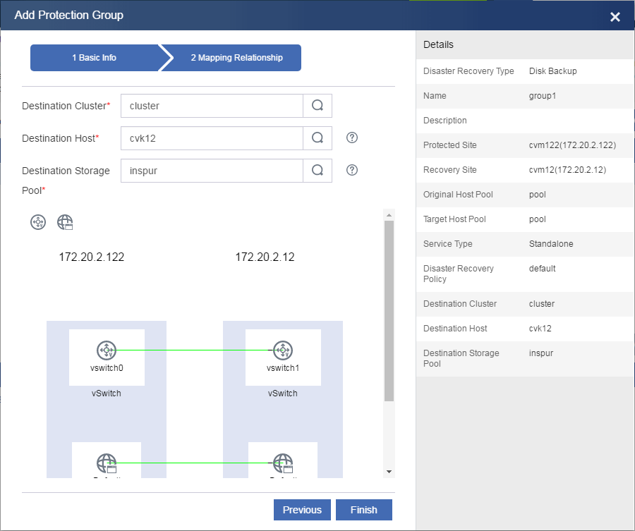Viewport: 635px width, 531px height.
Task: Click the Target Host Pool label
Action: tap(454, 219)
